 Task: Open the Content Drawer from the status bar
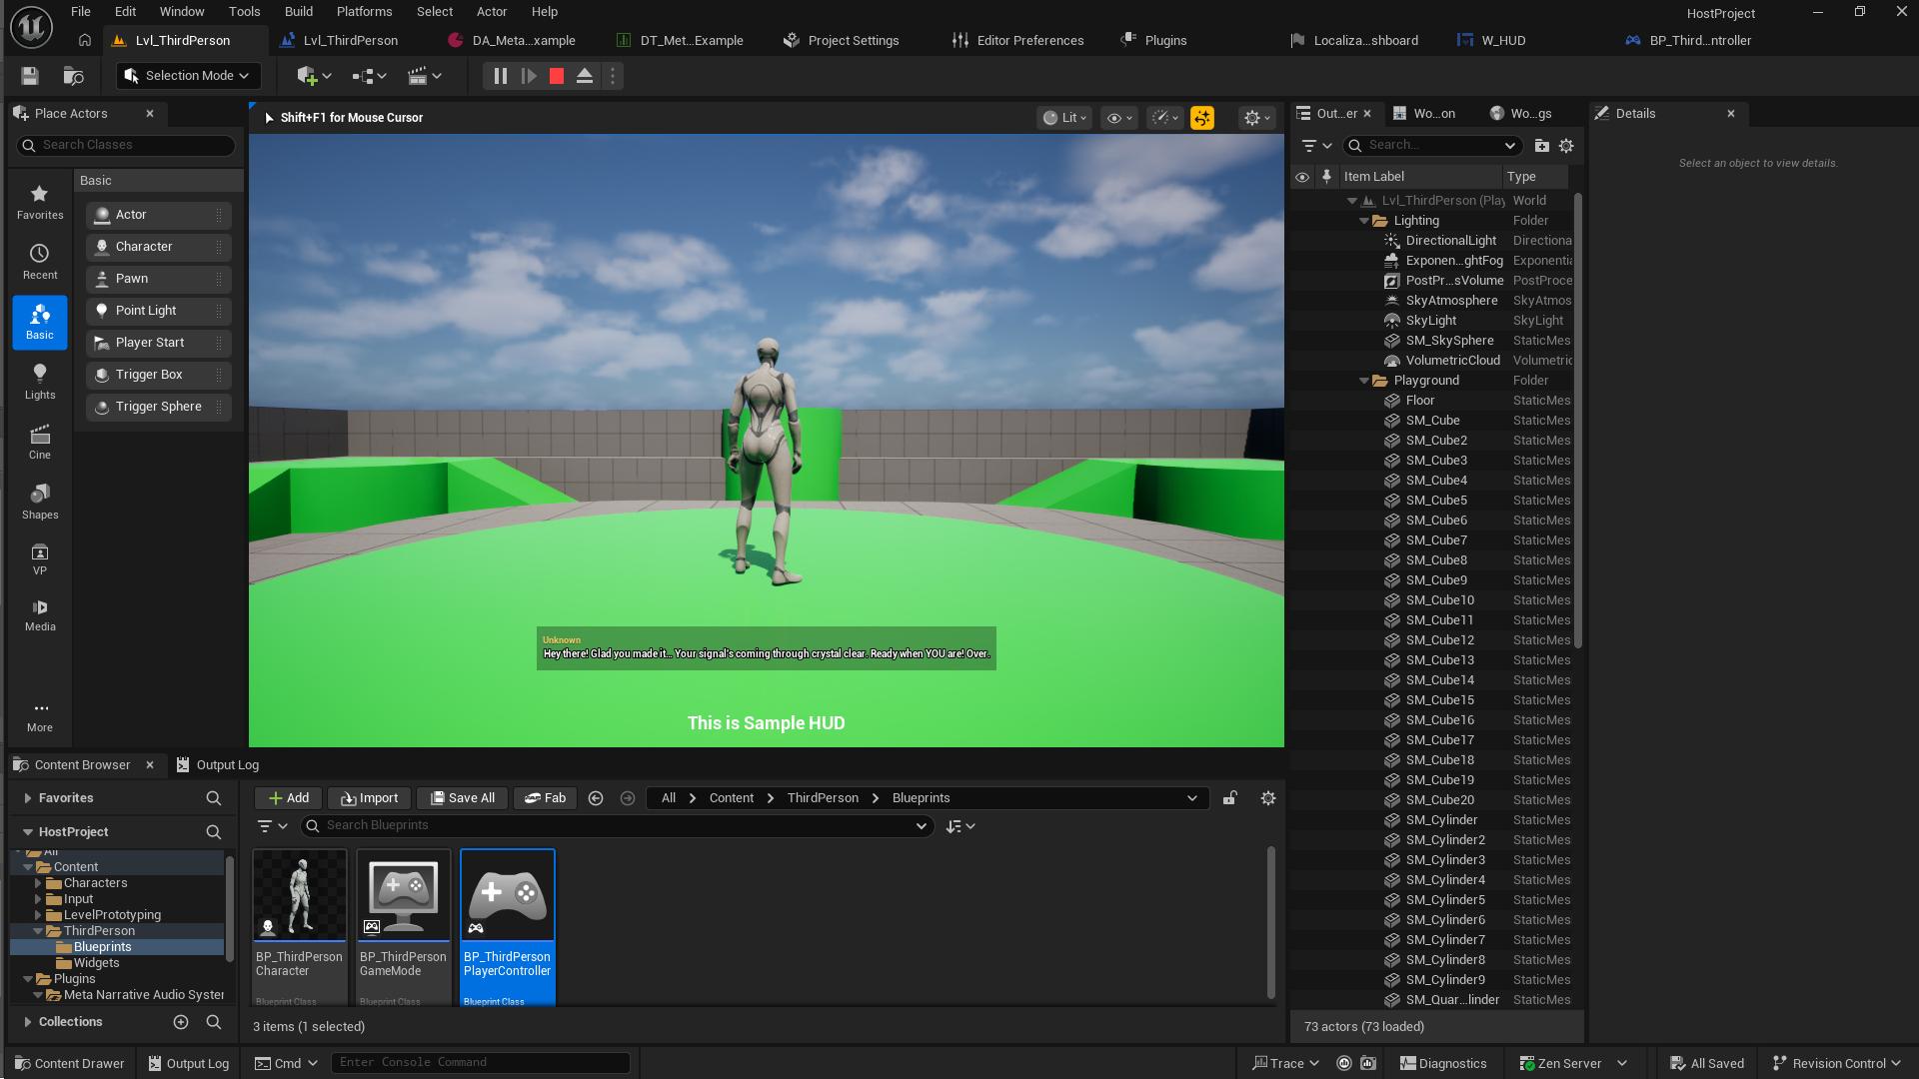pyautogui.click(x=69, y=1062)
